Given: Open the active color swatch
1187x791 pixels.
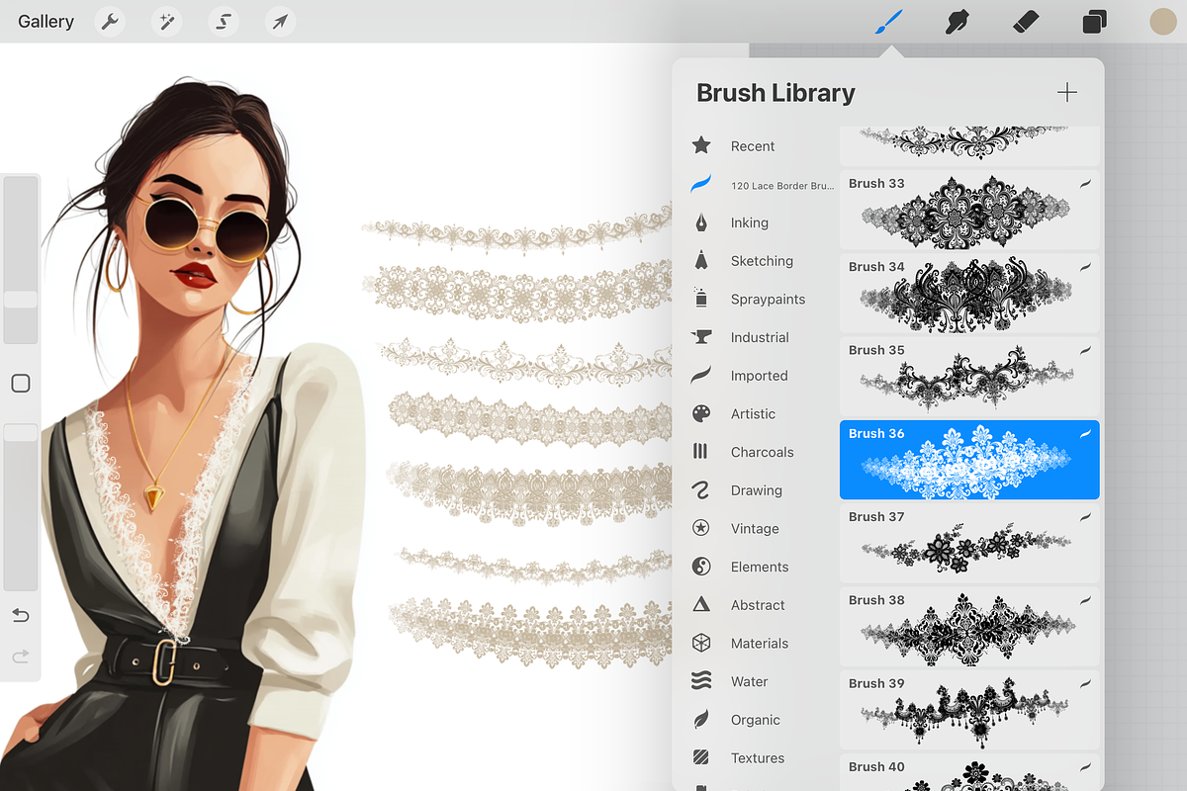Looking at the screenshot, I should [1162, 22].
